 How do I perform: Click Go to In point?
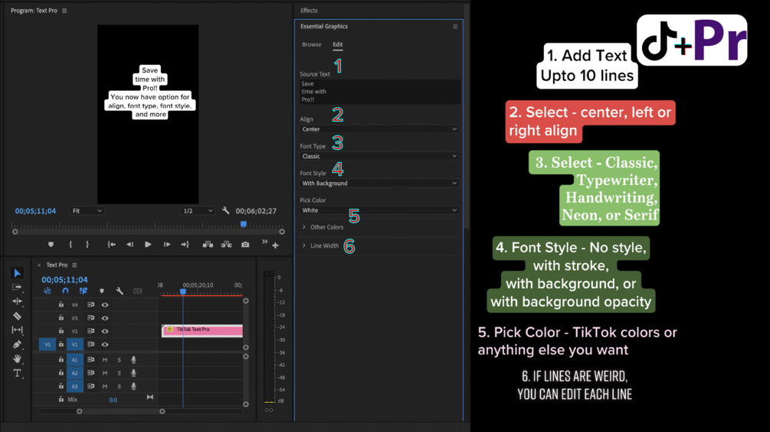[111, 245]
